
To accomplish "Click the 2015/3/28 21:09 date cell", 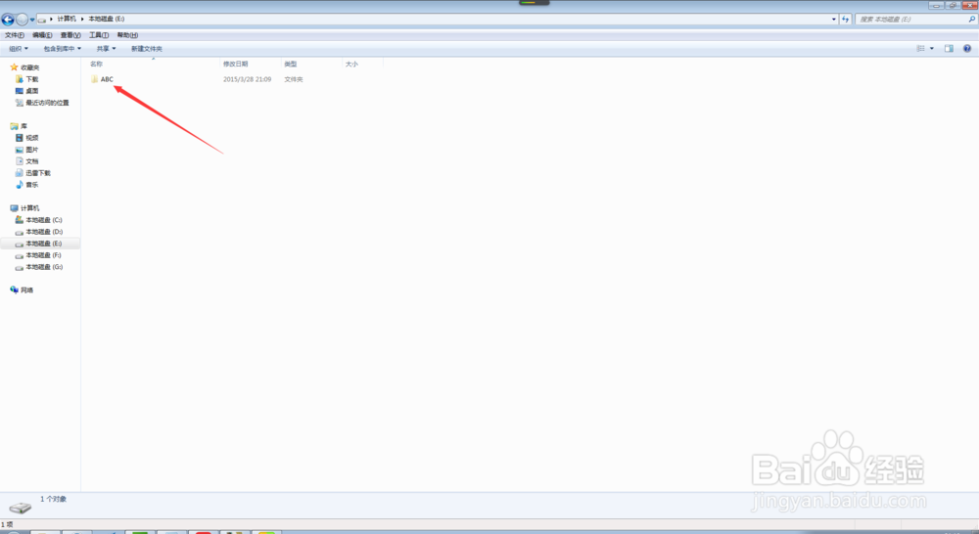I will click(x=248, y=79).
